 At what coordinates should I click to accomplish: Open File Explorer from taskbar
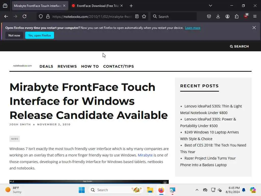click(150, 190)
